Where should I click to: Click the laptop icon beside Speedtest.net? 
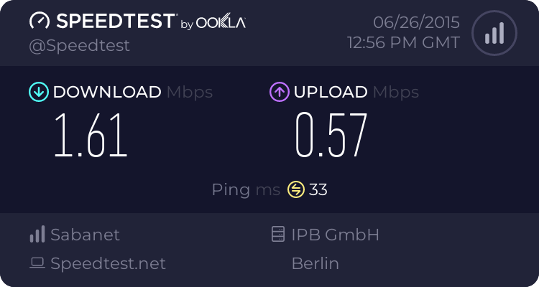37,263
